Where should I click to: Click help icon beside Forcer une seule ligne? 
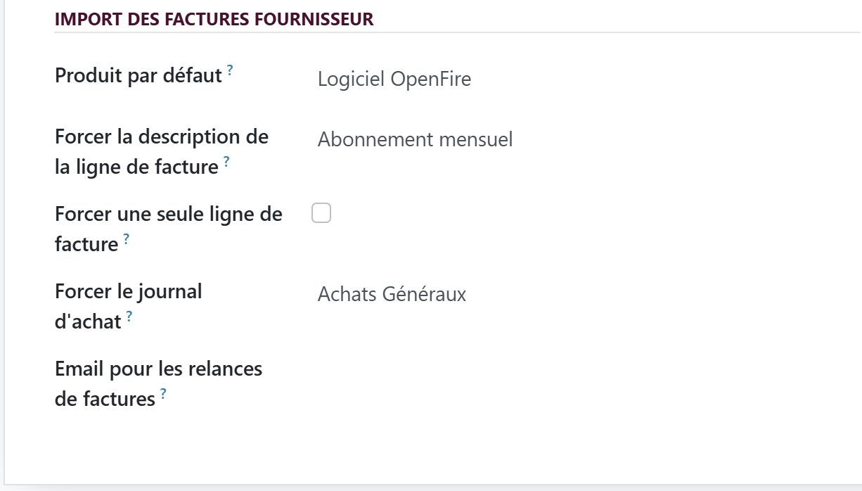(x=126, y=239)
